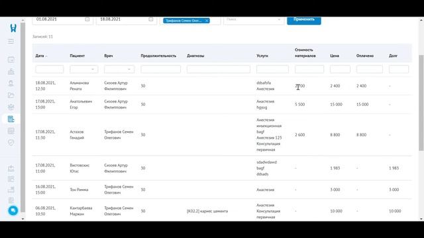
Task: Click the main page vertical scrollbar thumb
Action: [421, 103]
